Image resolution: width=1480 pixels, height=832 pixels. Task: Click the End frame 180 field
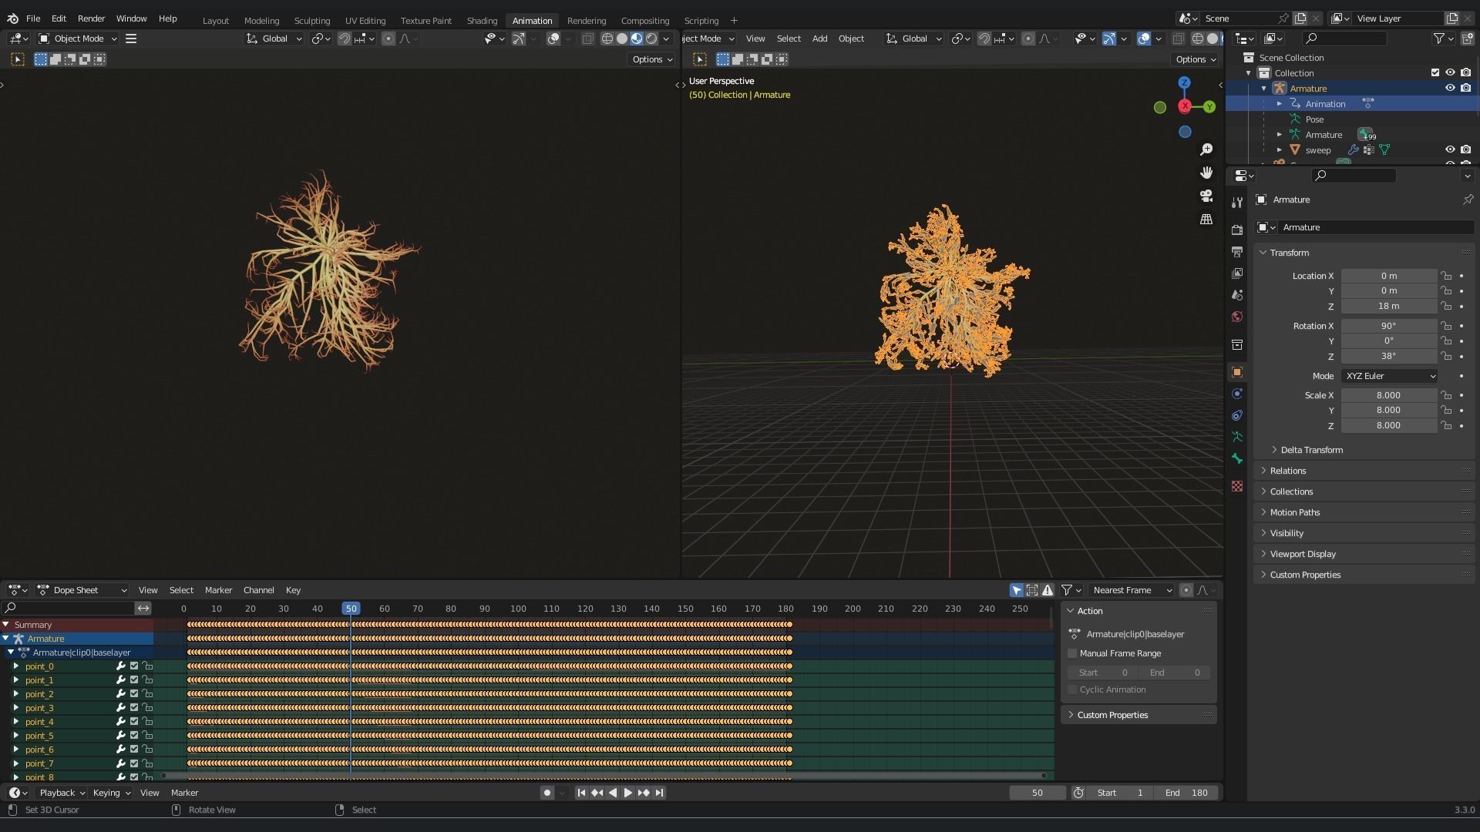coord(1187,793)
